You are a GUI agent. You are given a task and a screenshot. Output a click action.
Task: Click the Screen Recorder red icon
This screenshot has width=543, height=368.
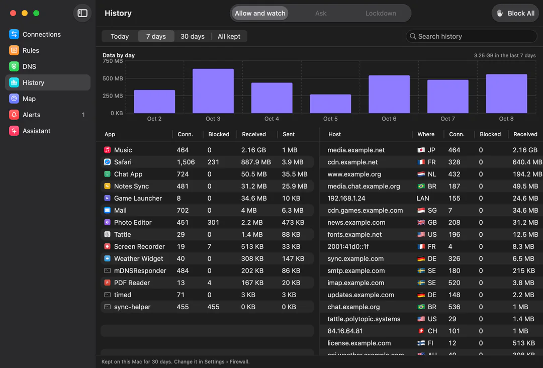click(108, 246)
